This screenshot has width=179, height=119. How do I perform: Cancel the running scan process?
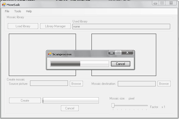(x=120, y=64)
